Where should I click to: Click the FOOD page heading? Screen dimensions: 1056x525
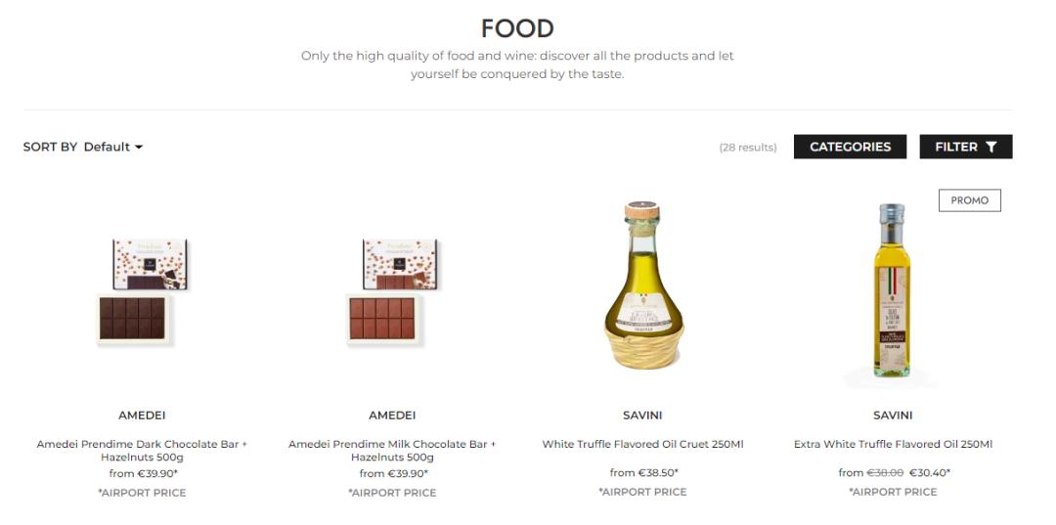coord(517,28)
